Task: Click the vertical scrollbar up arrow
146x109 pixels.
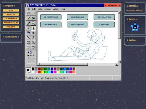Action: pos(119,13)
